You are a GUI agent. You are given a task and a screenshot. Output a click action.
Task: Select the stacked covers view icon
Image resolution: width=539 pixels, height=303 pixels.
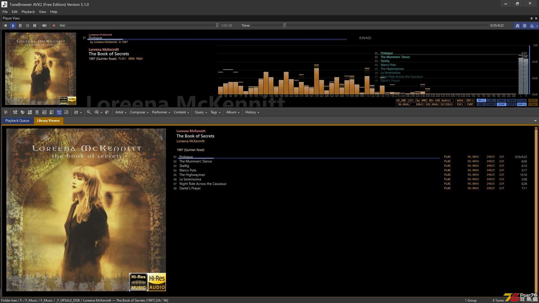(22, 112)
